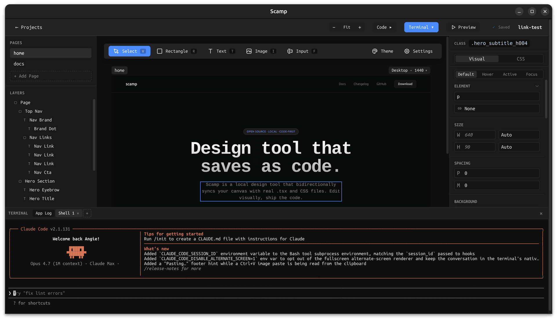This screenshot has width=557, height=320.
Task: Open the link None dropdown
Action: coord(497,109)
